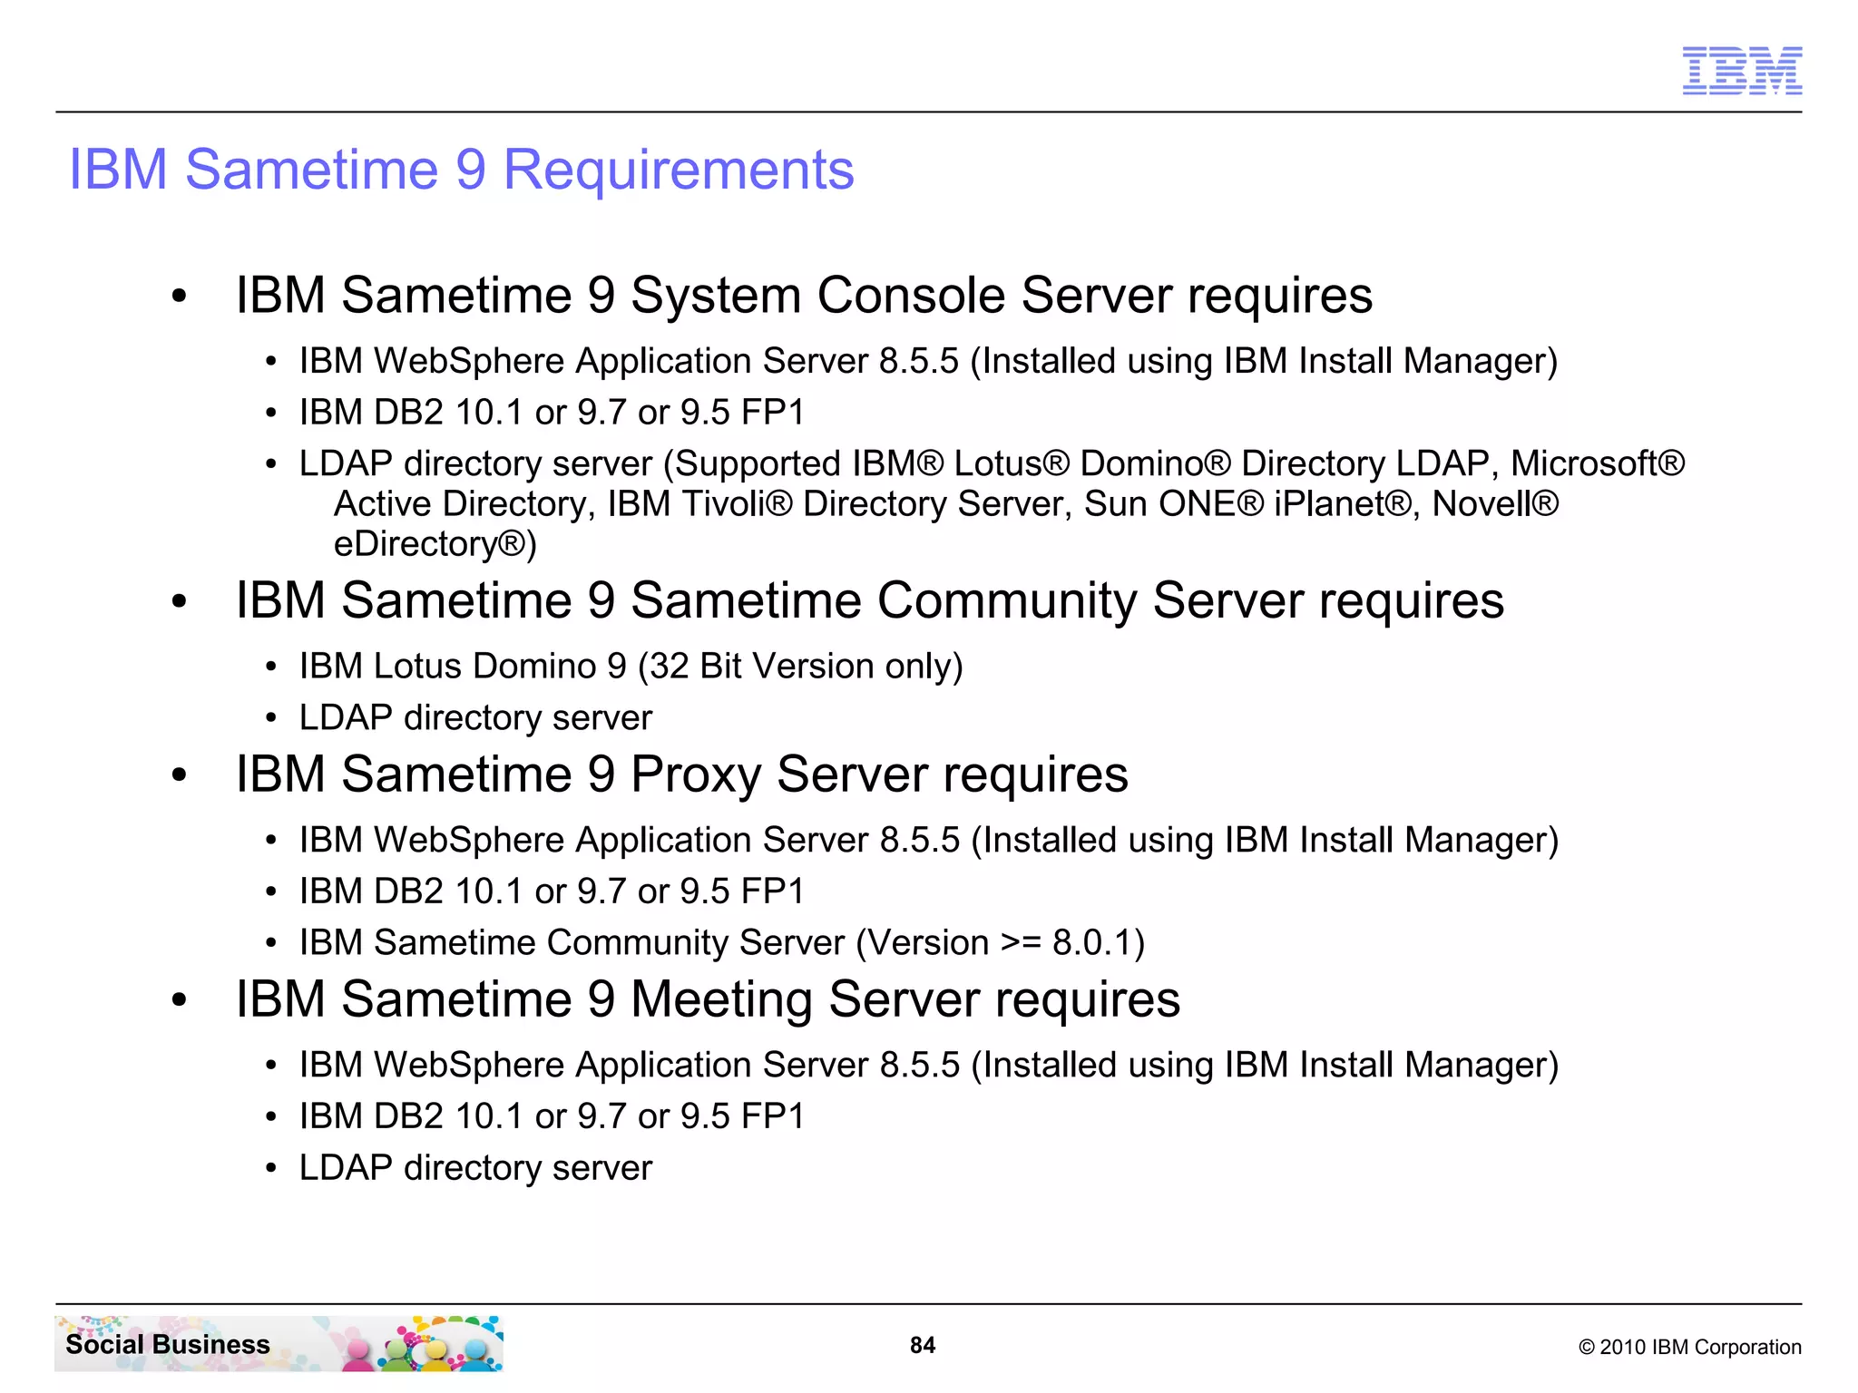1858x1393 pixels.
Task: Click 'IBM Sametime Community Server (Version >= 8.0.1)'
Action: [722, 943]
